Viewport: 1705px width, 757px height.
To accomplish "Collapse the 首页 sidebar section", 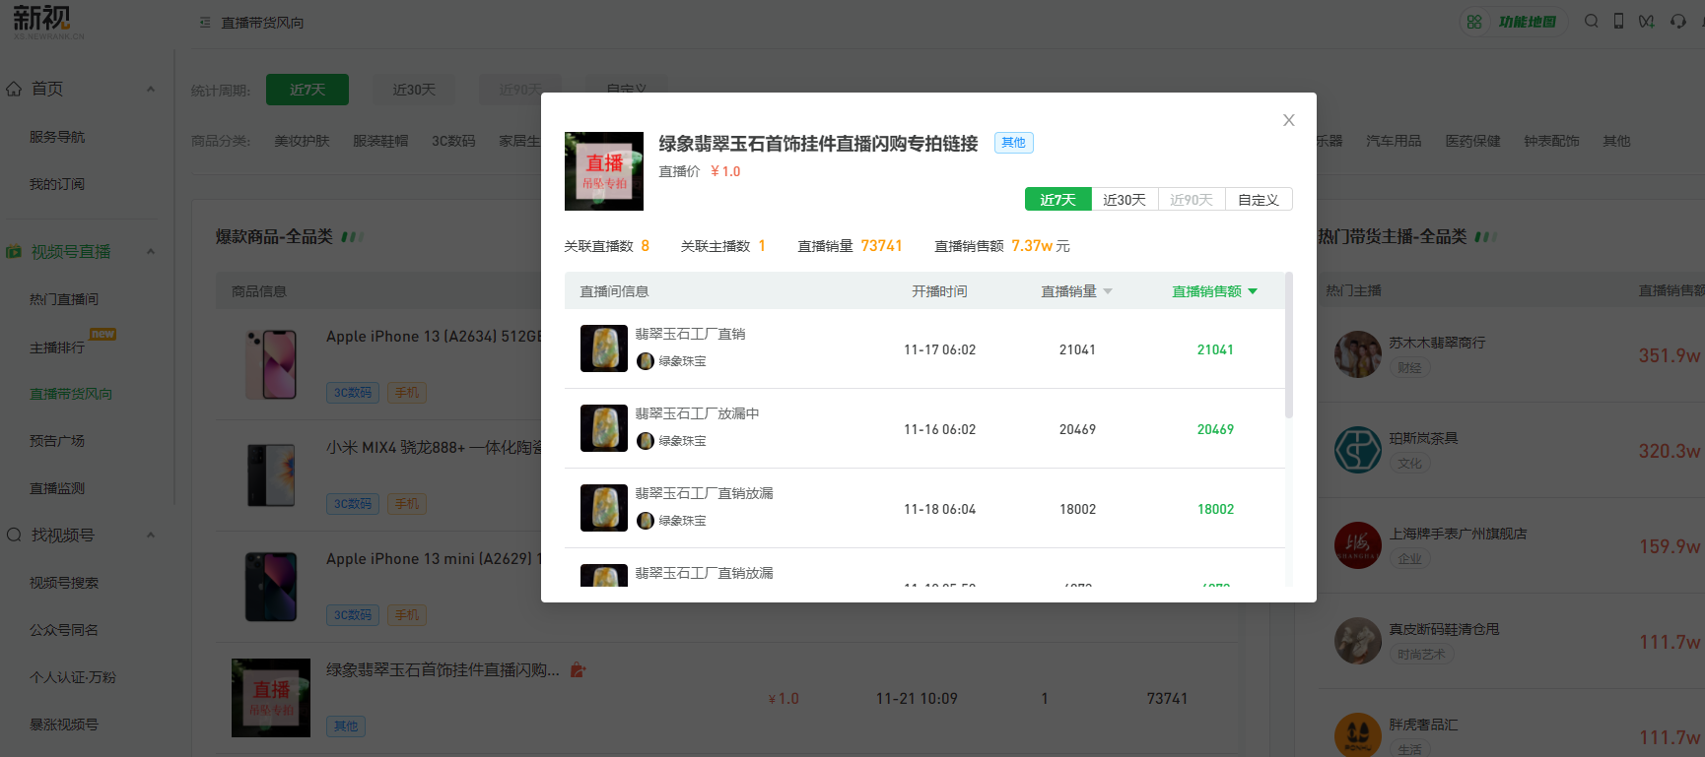I will [151, 89].
